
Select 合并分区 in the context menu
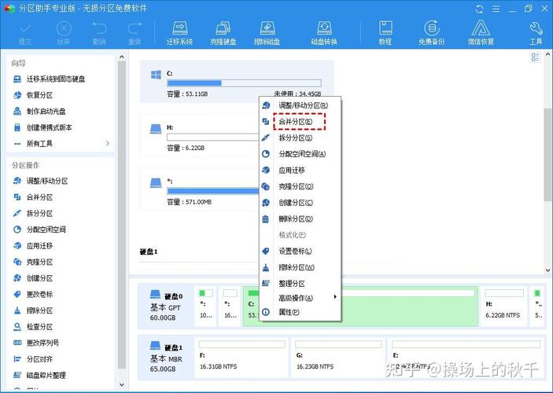[296, 122]
